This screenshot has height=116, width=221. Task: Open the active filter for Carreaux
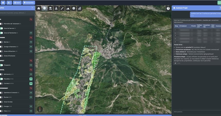point(31,84)
